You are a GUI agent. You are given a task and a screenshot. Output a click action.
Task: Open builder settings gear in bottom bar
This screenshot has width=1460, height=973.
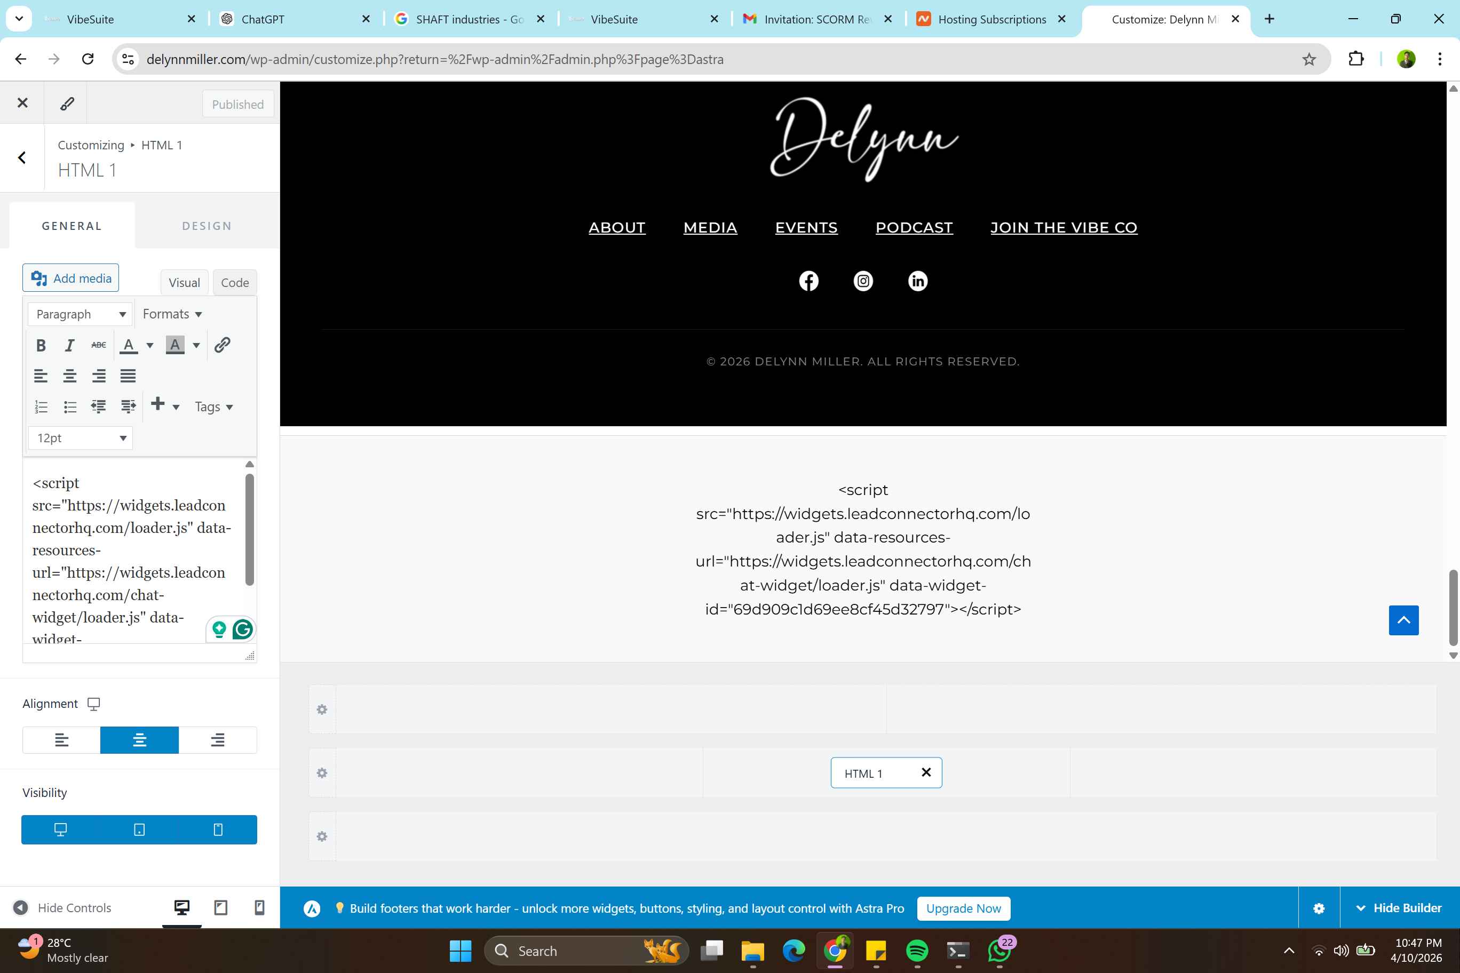[x=1319, y=908]
